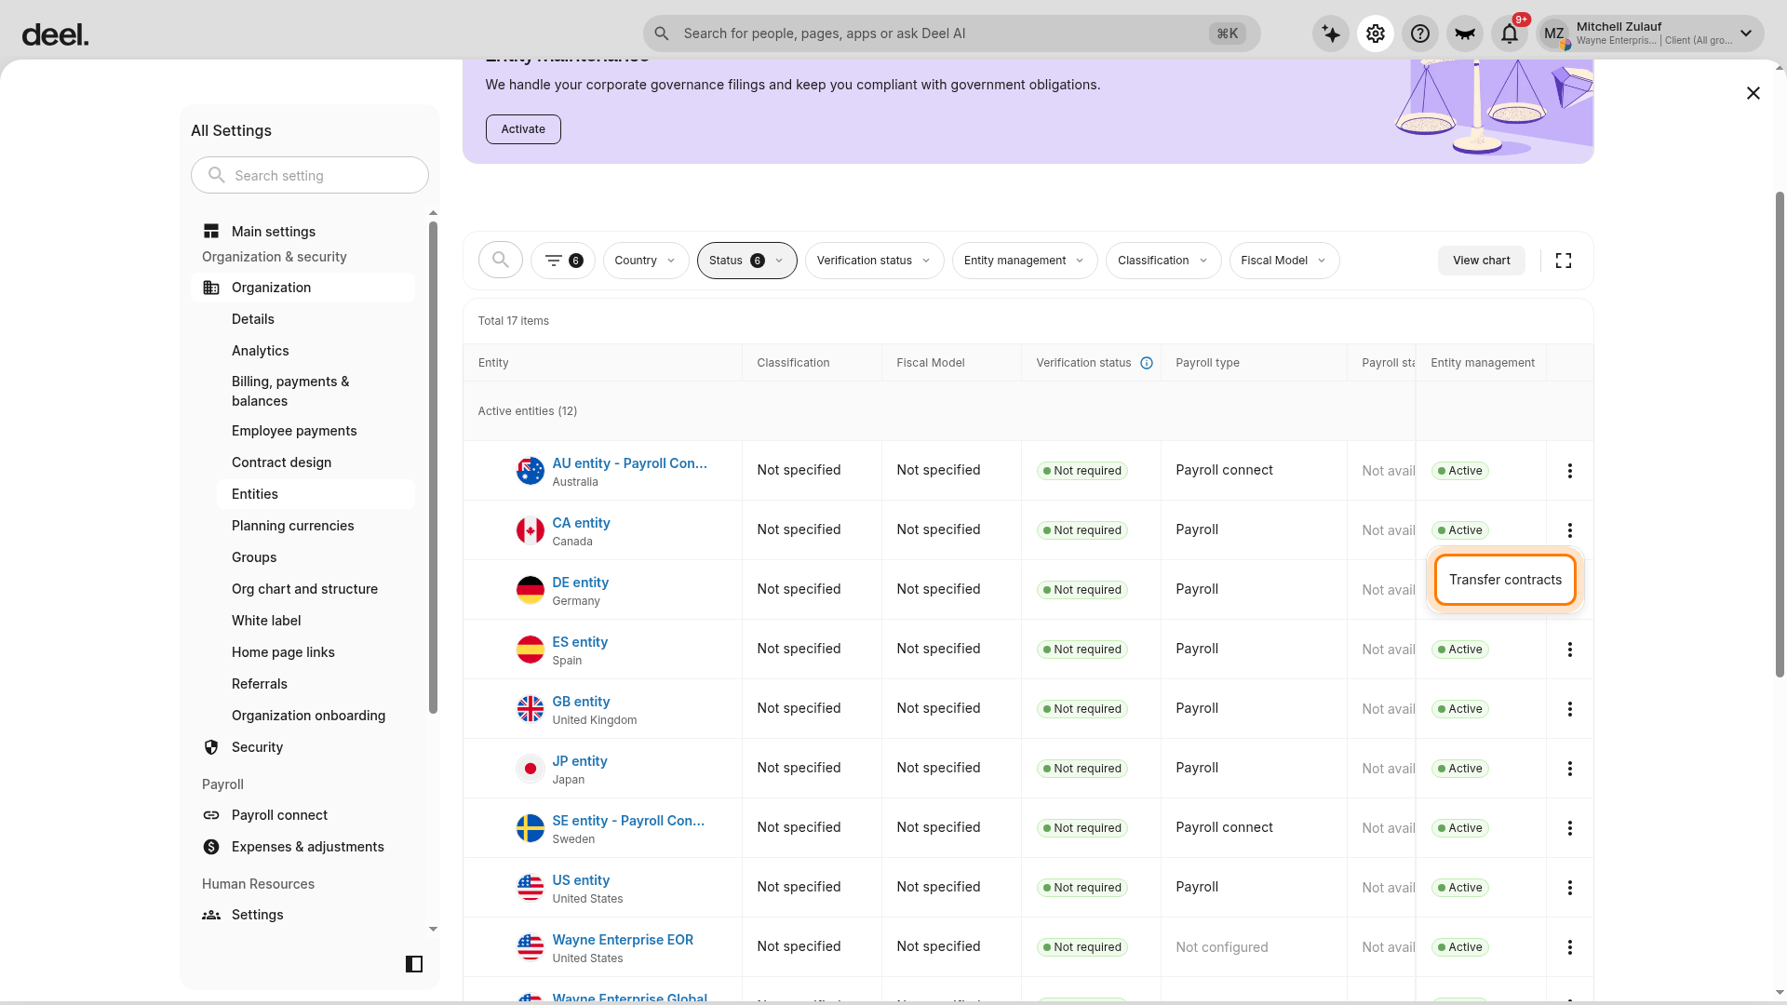
Task: Click the Sweden flag icon
Action: 531,828
